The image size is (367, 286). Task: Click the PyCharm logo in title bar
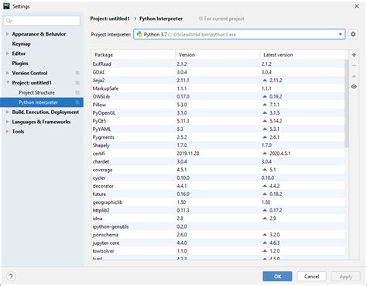click(7, 6)
